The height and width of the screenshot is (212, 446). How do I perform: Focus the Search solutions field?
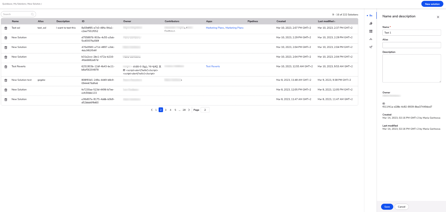coord(18,14)
